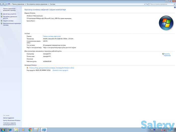This screenshot has height=132, width=176.
Task: Open Windows Media Player from the taskbar
Action: coord(23,130)
